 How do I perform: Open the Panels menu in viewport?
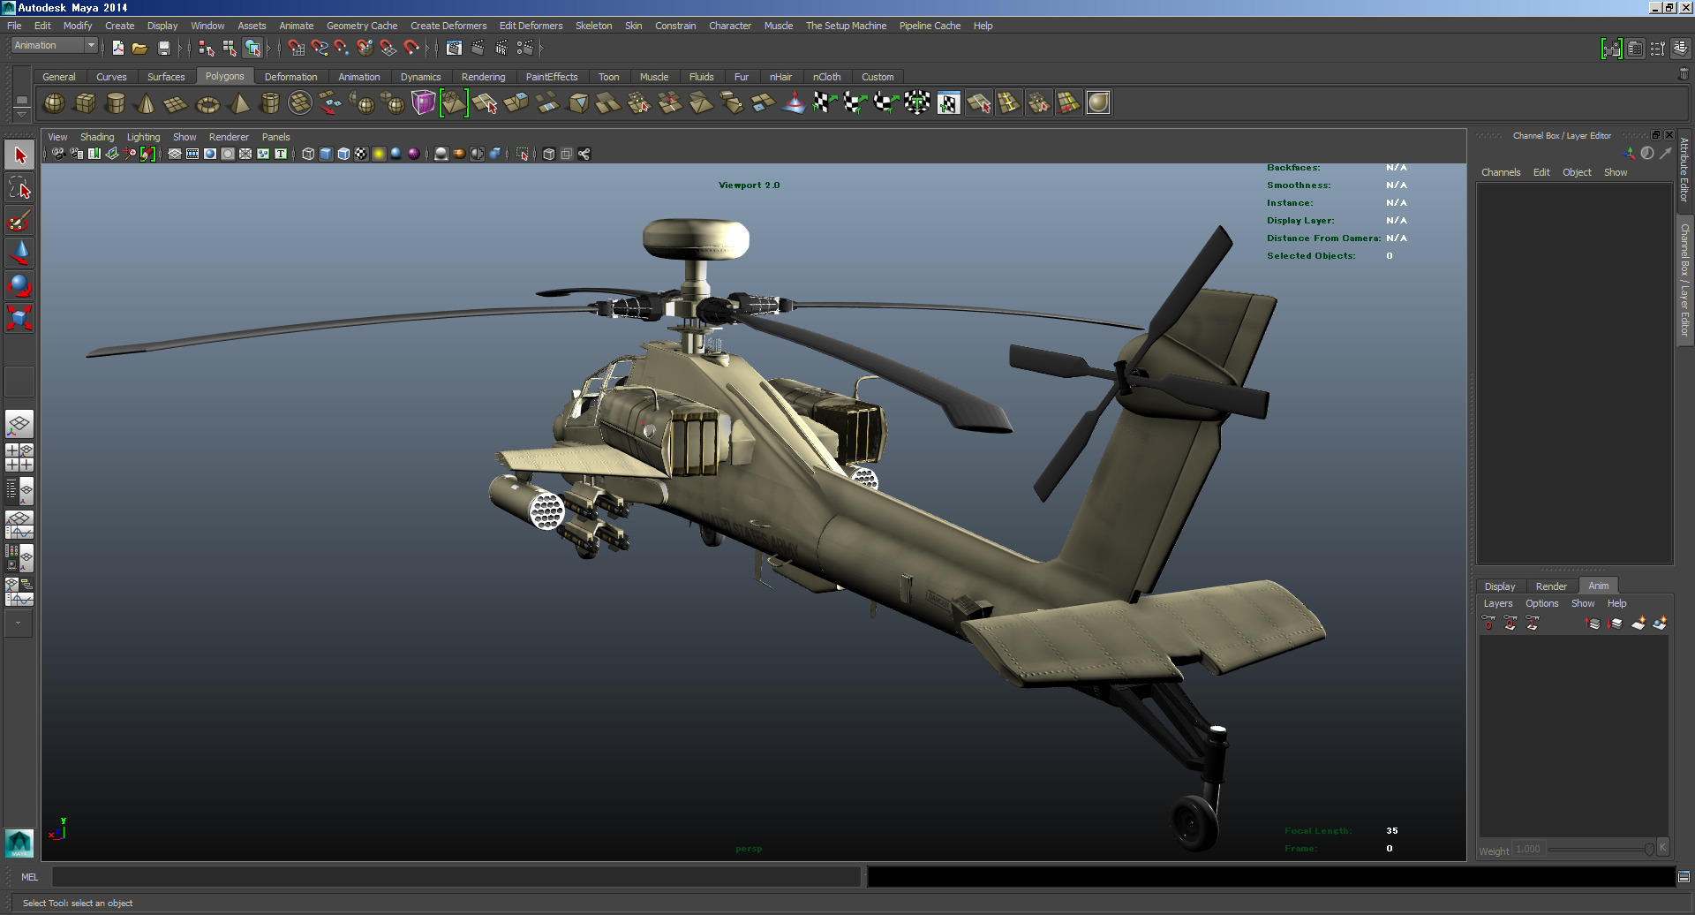(275, 137)
